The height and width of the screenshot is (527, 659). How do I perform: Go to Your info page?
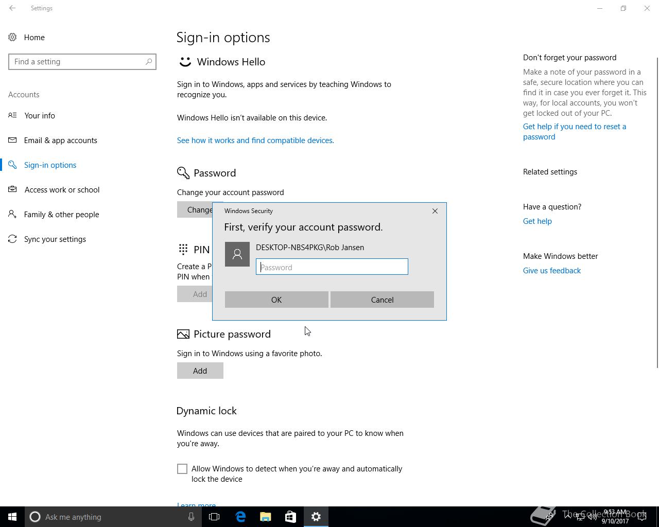click(40, 115)
